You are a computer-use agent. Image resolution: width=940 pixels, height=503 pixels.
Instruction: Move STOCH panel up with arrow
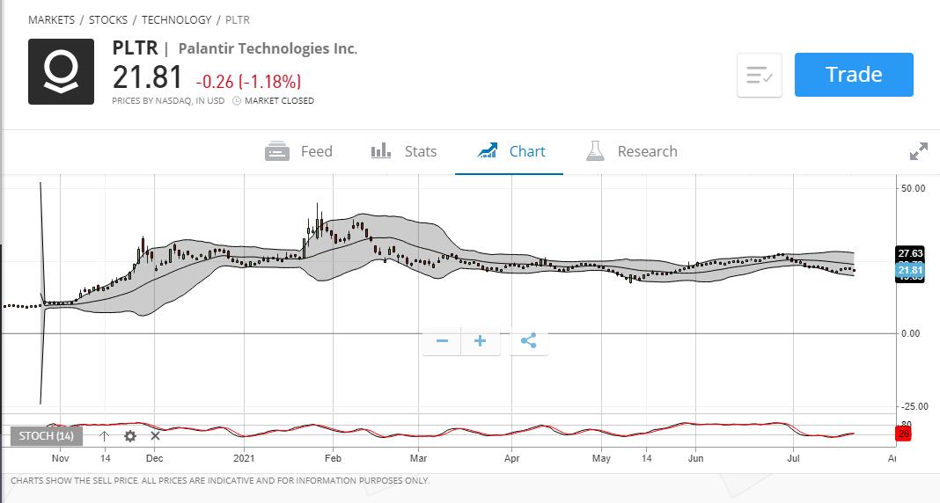tap(104, 435)
